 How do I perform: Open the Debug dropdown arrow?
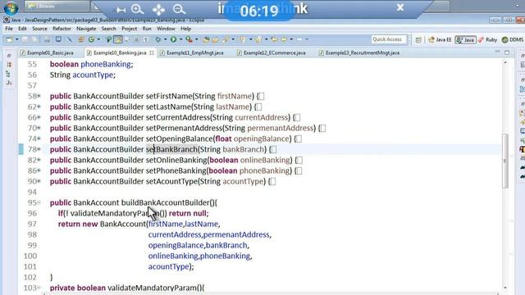point(166,39)
